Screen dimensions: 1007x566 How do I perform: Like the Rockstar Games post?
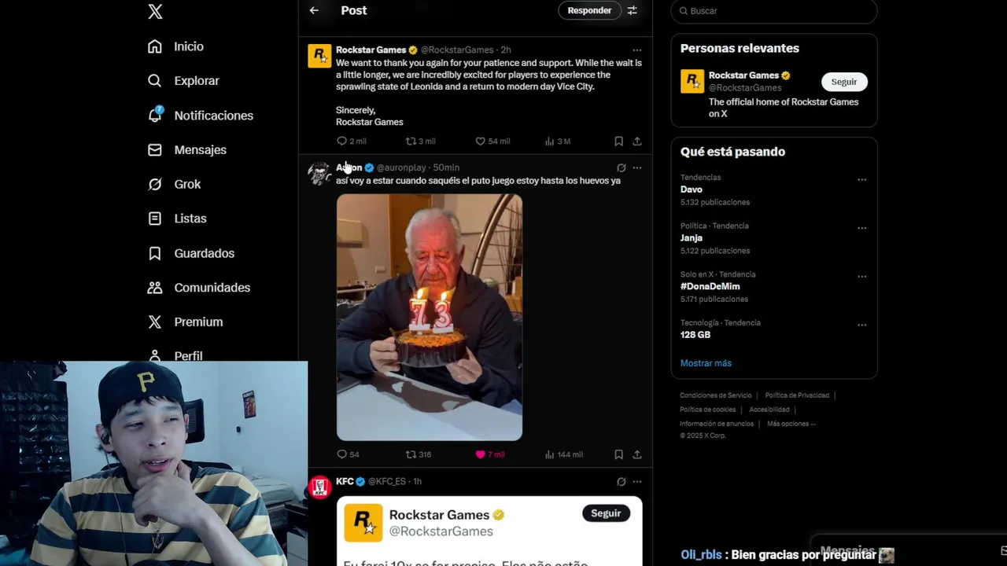492,141
